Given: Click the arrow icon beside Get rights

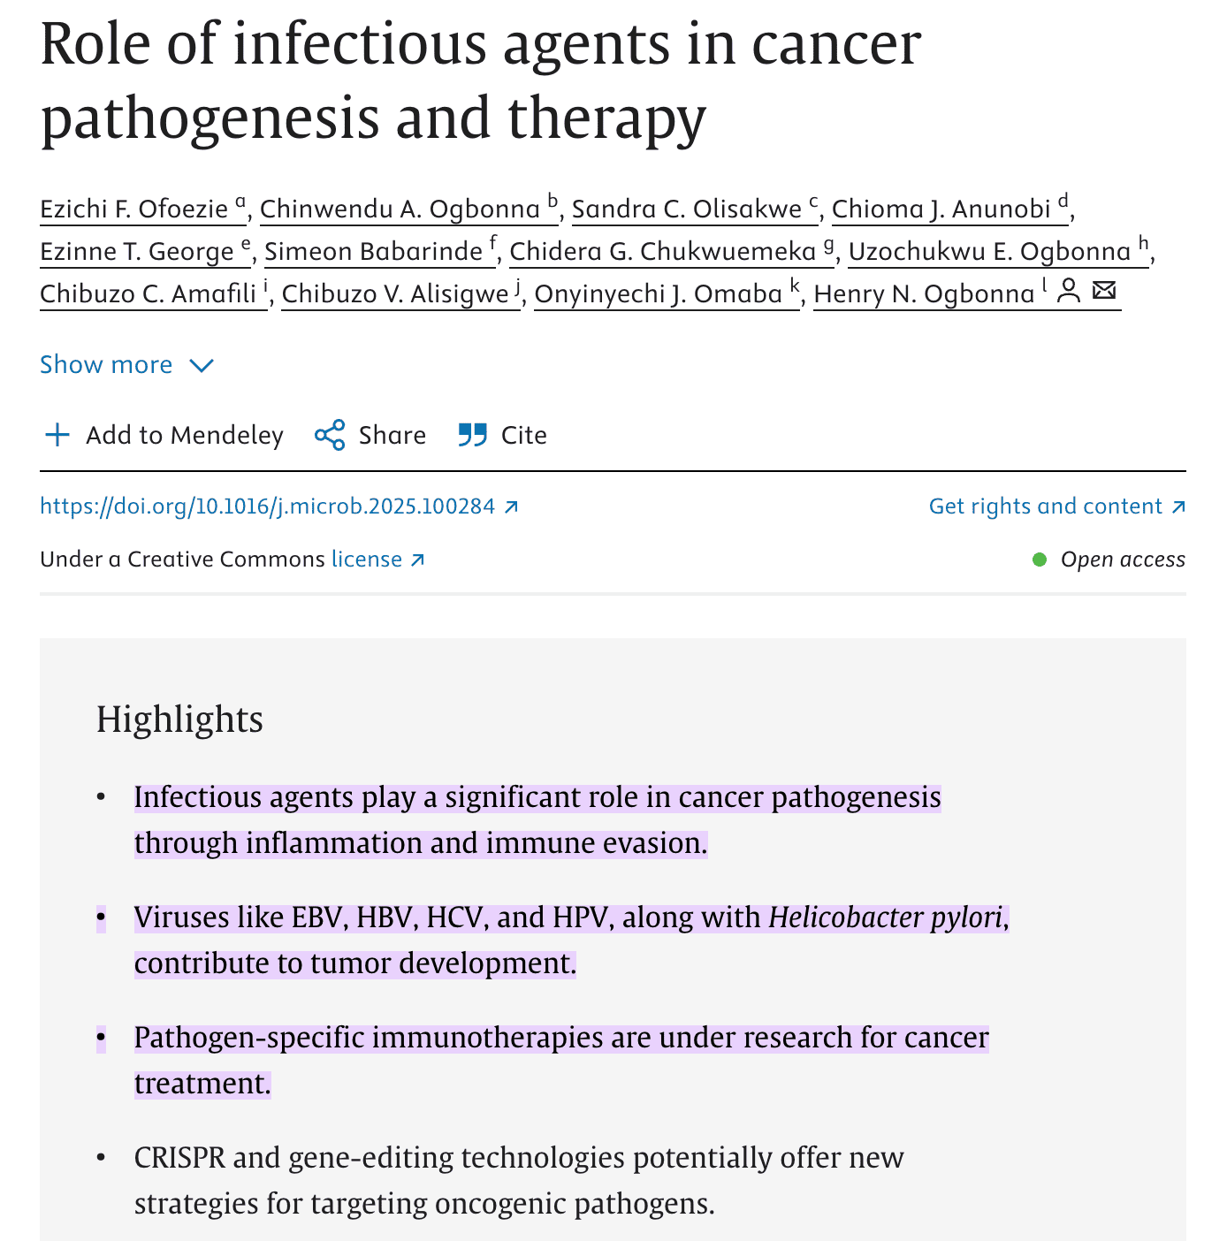Looking at the screenshot, I should (x=1177, y=506).
